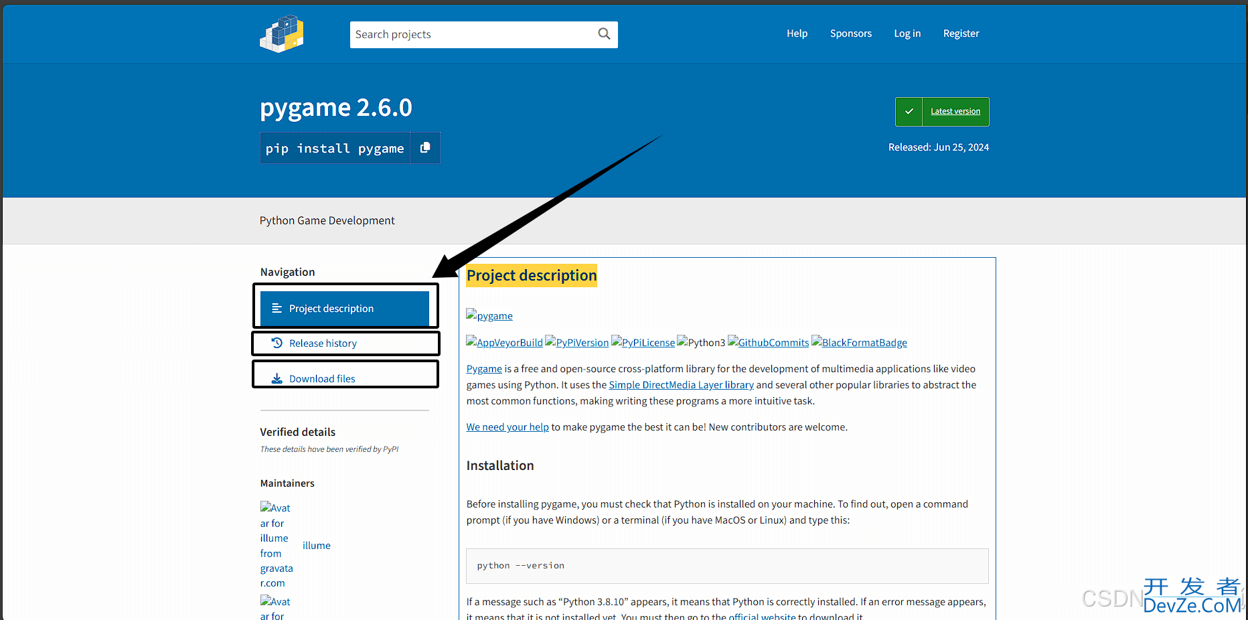This screenshot has height=620, width=1248.
Task: Click Log in
Action: (x=907, y=33)
